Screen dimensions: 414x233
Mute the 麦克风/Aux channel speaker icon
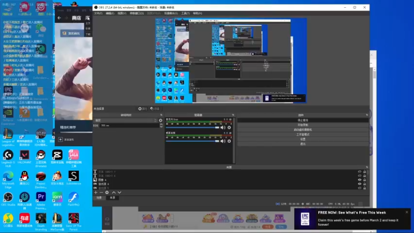coord(224,127)
